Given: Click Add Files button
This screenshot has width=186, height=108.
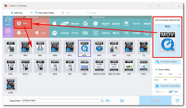Looking at the screenshot, I should click(17, 13).
